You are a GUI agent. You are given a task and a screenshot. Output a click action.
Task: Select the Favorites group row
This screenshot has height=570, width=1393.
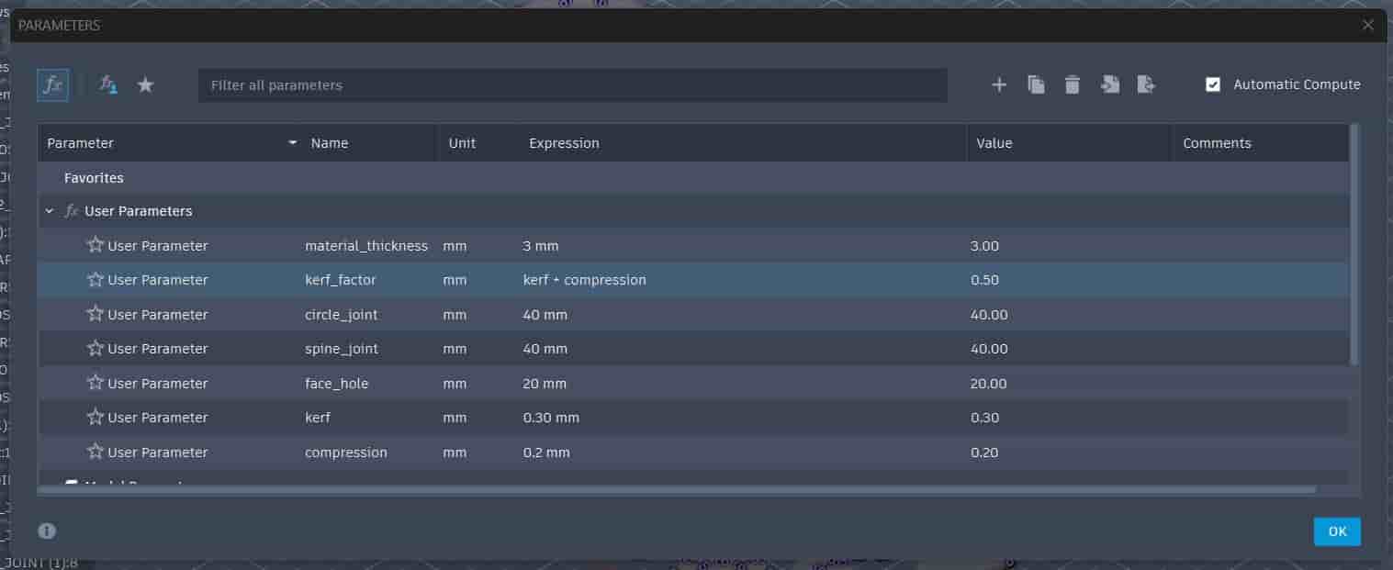pyautogui.click(x=693, y=178)
